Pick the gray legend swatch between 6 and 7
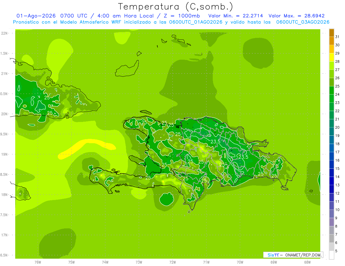The image size is (345, 266). (x=331, y=238)
